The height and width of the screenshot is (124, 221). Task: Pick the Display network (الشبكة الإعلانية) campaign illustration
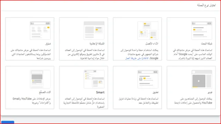[x=94, y=31]
